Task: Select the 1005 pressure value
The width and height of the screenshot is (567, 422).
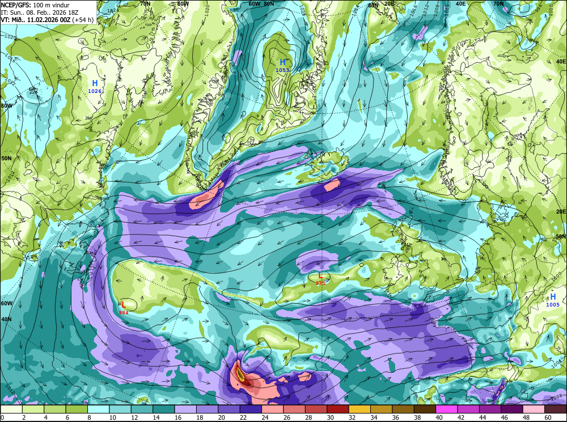Action: [x=553, y=305]
